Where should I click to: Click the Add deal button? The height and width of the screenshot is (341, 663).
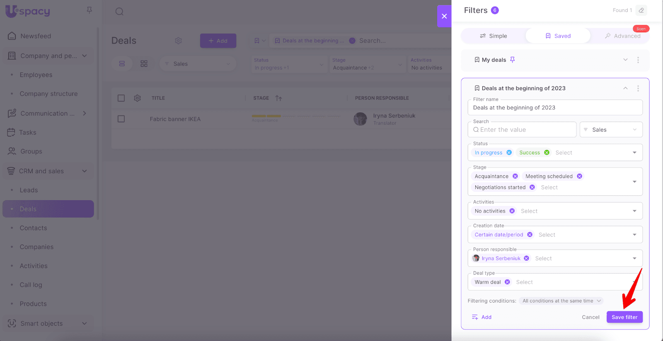[x=218, y=41]
